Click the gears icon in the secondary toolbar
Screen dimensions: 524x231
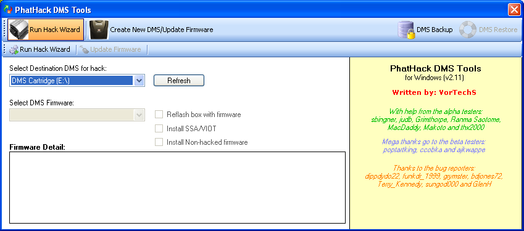click(x=14, y=50)
